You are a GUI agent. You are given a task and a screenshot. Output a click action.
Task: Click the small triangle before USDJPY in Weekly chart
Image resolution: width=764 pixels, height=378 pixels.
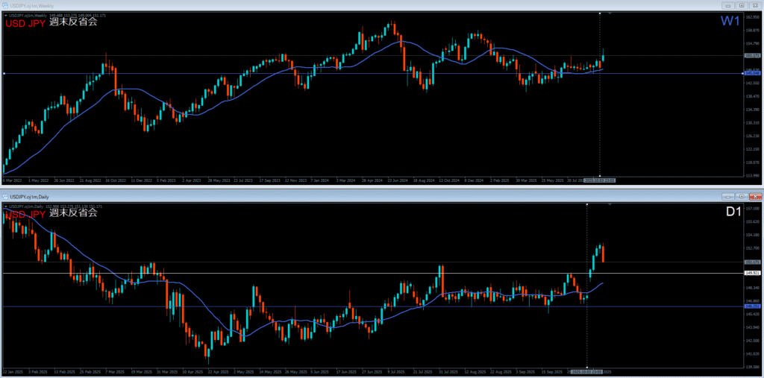6,15
